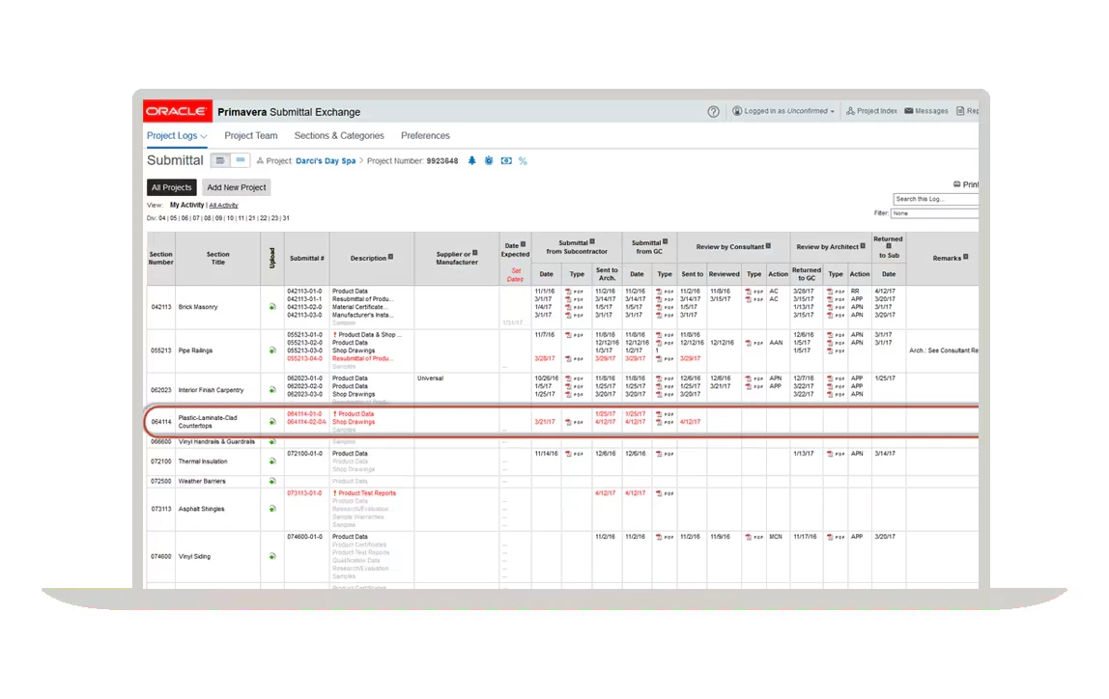Click inside the Search this Log field
Screen dimensions: 1109x699
tap(934, 199)
